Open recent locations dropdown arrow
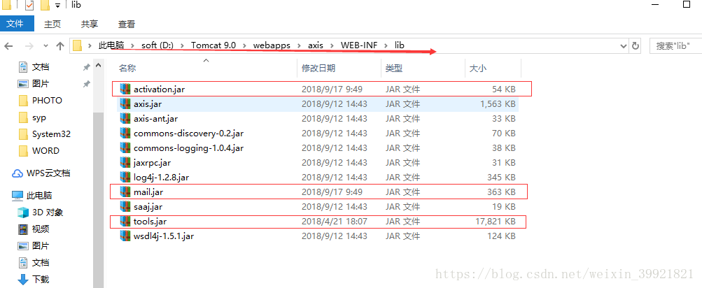The image size is (702, 288). (x=45, y=45)
